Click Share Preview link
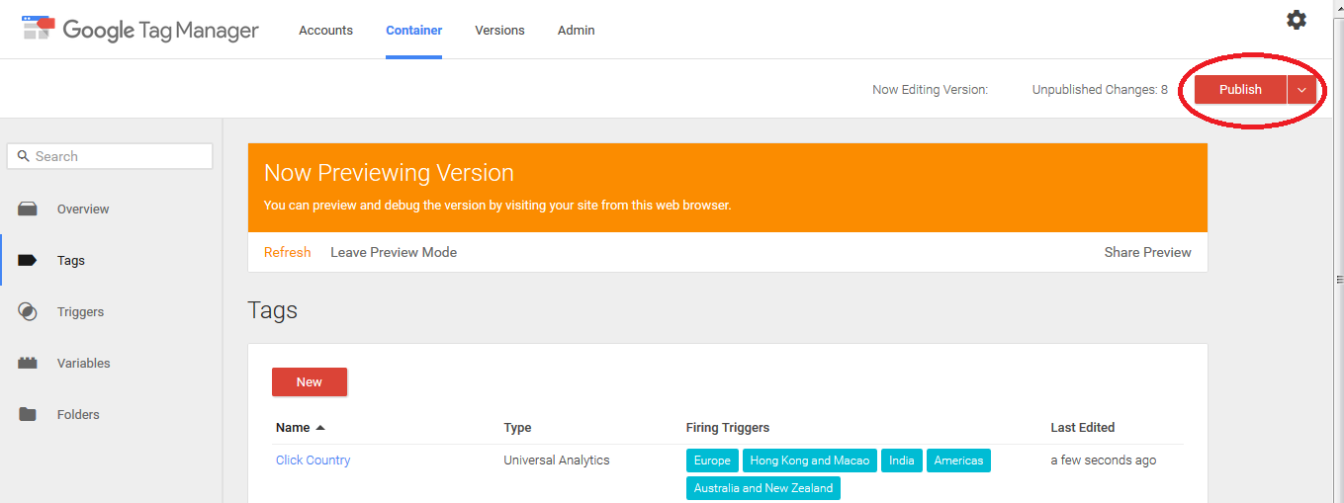Screen dimensions: 1344x503 (1147, 252)
